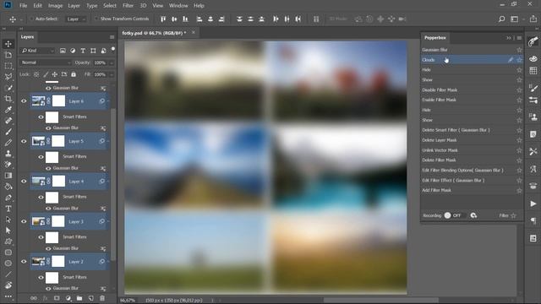Click Add layer mask icon at Layers bottom
This screenshot has height=304, width=541.
pyautogui.click(x=57, y=298)
